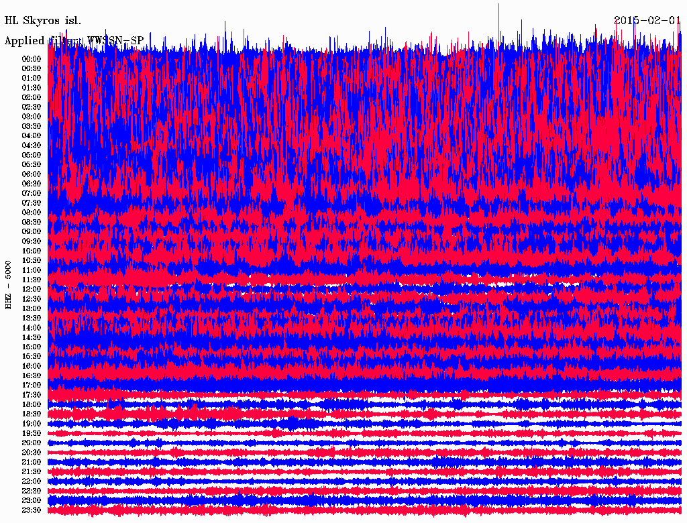Select the 18:30 trace label

(x=32, y=414)
